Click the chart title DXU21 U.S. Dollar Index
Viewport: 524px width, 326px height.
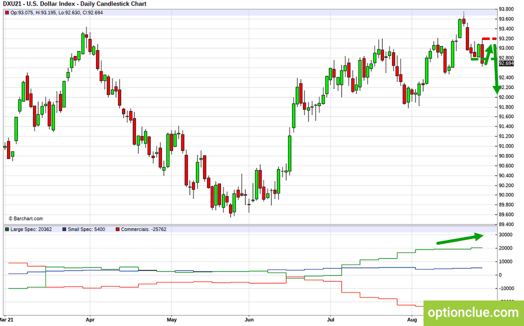click(x=75, y=4)
